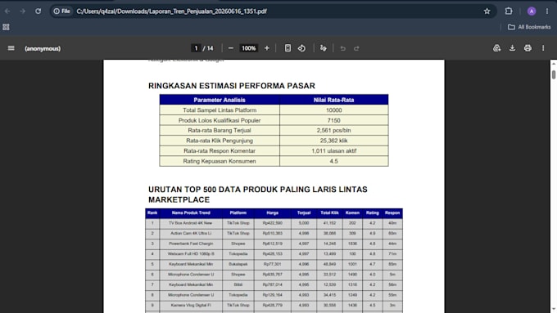Click the 4.5 rating value in summary
This screenshot has height=313, width=557.
[x=334, y=161]
